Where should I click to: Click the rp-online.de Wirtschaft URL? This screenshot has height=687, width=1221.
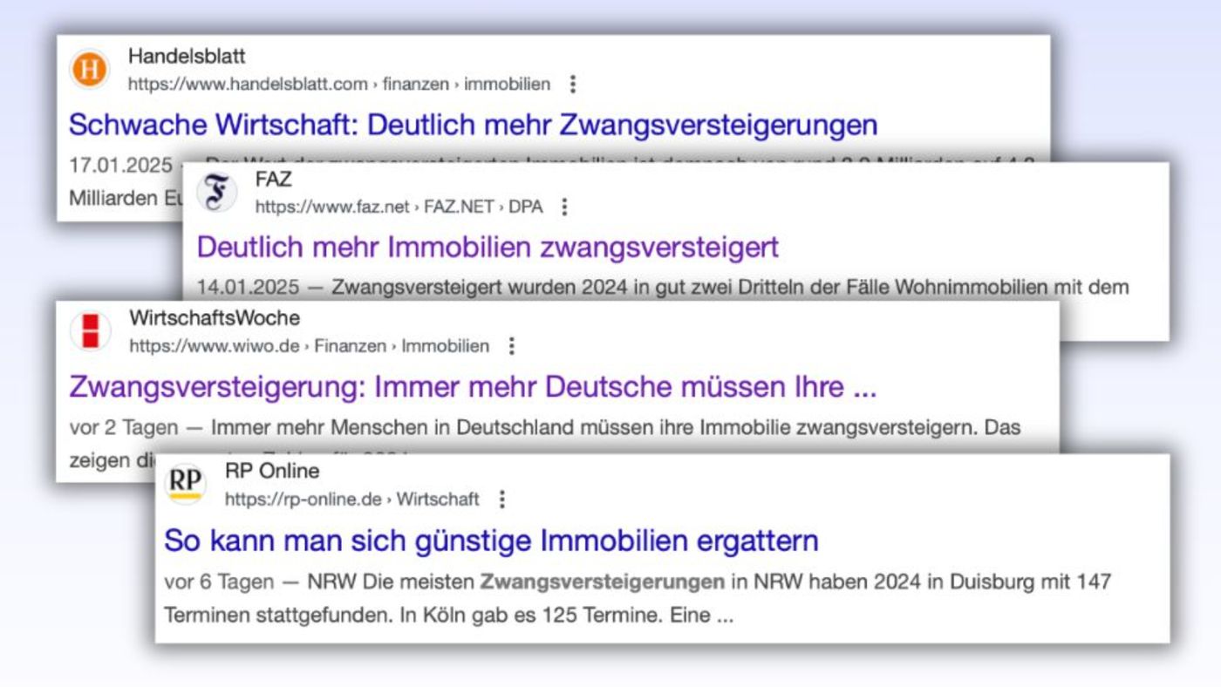coord(352,500)
